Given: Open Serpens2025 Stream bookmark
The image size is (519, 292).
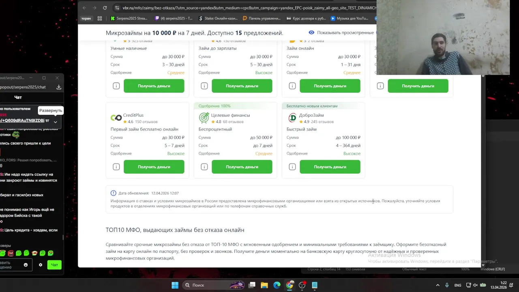Looking at the screenshot, I should click(129, 18).
